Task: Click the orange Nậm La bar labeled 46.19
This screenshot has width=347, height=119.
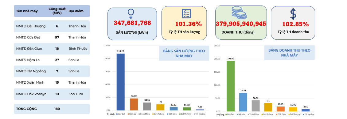Action: pyautogui.click(x=134, y=104)
